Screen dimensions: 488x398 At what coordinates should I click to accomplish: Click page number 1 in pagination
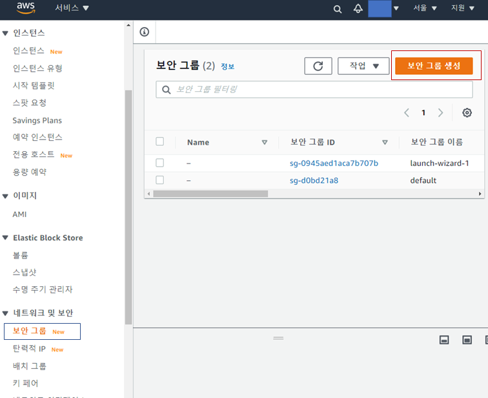pos(423,112)
